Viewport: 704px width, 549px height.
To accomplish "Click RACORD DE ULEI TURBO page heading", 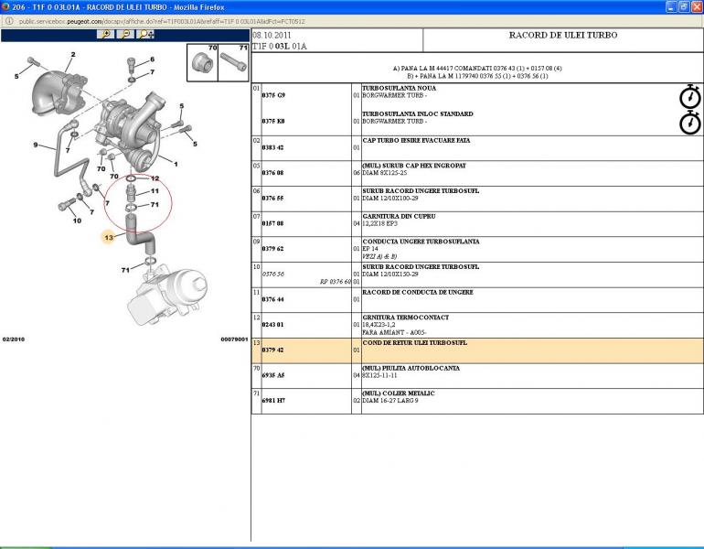I will tap(563, 35).
